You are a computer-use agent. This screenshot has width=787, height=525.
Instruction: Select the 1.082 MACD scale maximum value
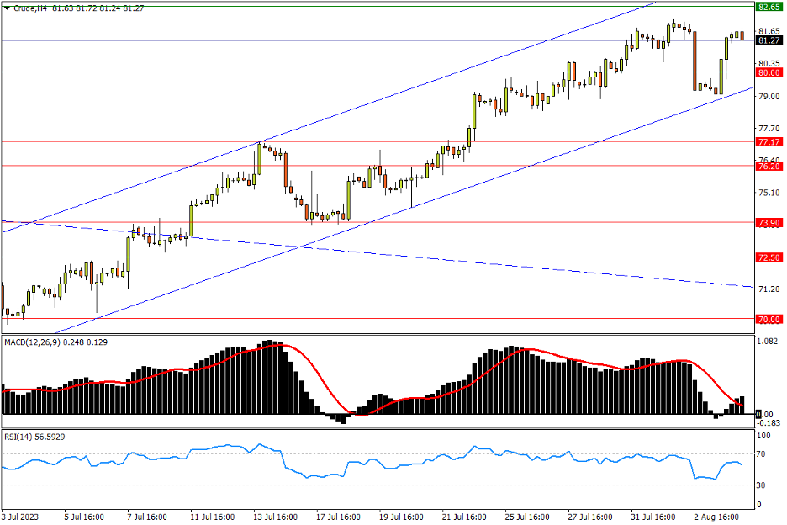coord(768,342)
